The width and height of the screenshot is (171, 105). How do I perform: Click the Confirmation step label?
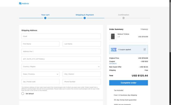123,15
